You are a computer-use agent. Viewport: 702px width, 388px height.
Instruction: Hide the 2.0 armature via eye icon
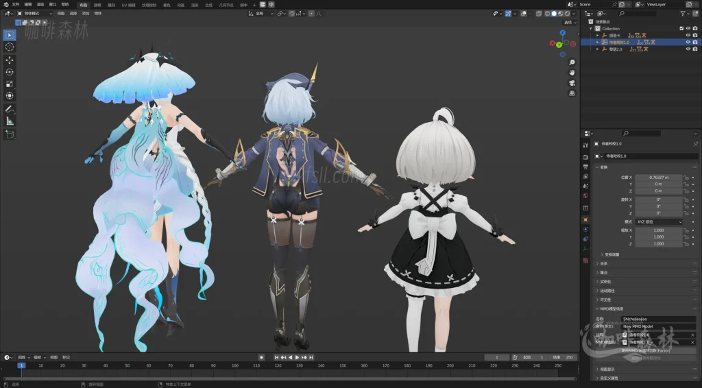point(688,49)
